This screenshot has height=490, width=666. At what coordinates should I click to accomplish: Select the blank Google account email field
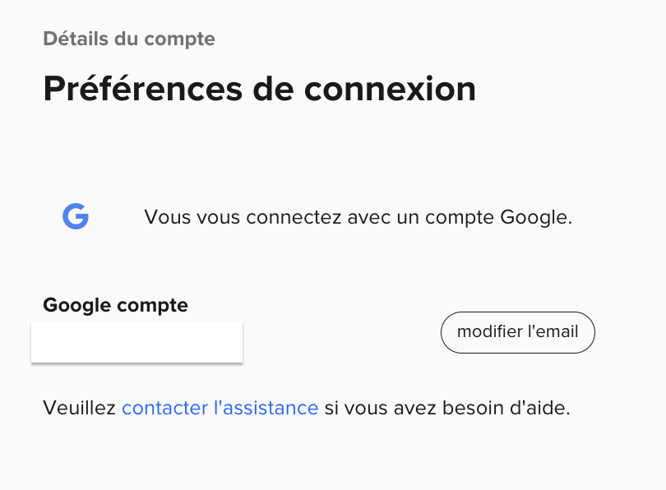coord(136,342)
